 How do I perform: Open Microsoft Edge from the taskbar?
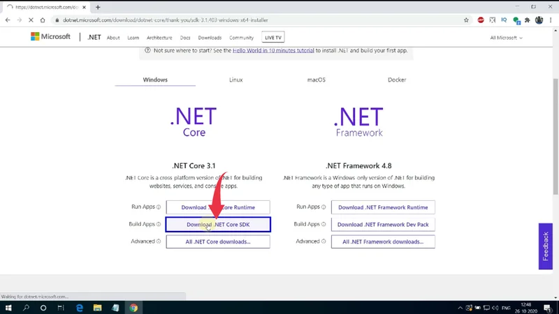pos(80,307)
